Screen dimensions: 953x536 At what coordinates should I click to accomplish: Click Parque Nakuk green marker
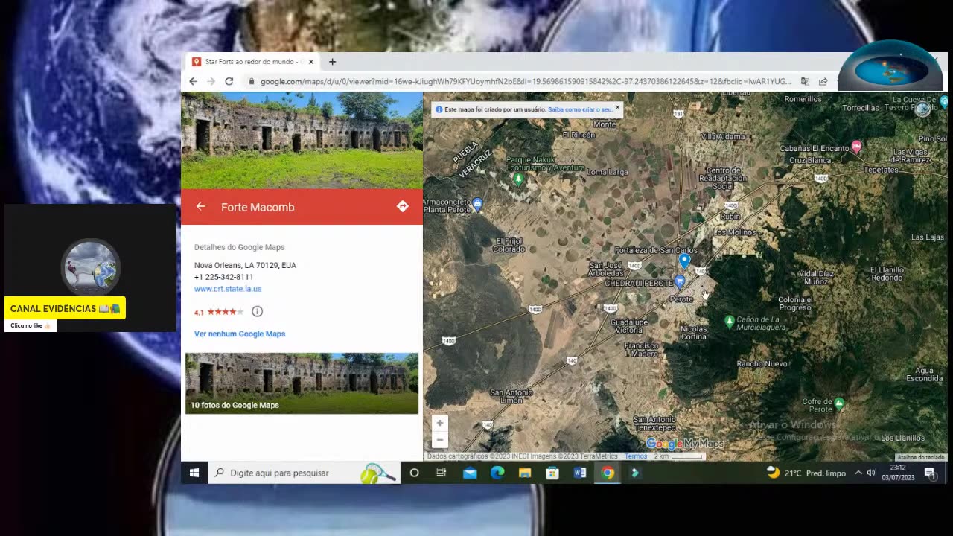[520, 179]
